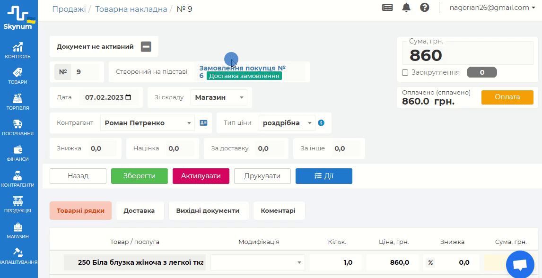The height and width of the screenshot is (278, 542).
Task: Click the Сума, грн. total field
Action: 468,53
